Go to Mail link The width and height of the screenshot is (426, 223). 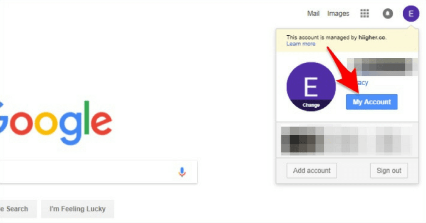point(313,14)
